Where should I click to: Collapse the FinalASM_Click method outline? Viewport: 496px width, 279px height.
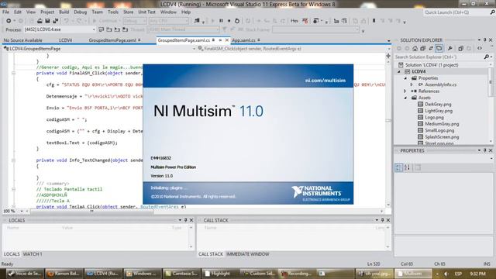click(x=13, y=73)
